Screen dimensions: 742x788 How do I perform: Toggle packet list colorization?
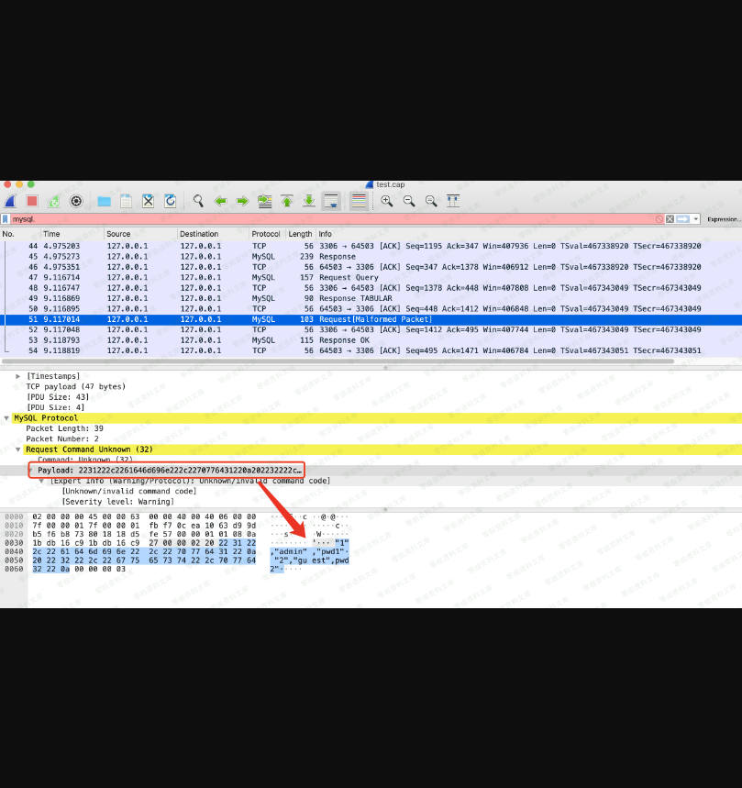pos(359,201)
